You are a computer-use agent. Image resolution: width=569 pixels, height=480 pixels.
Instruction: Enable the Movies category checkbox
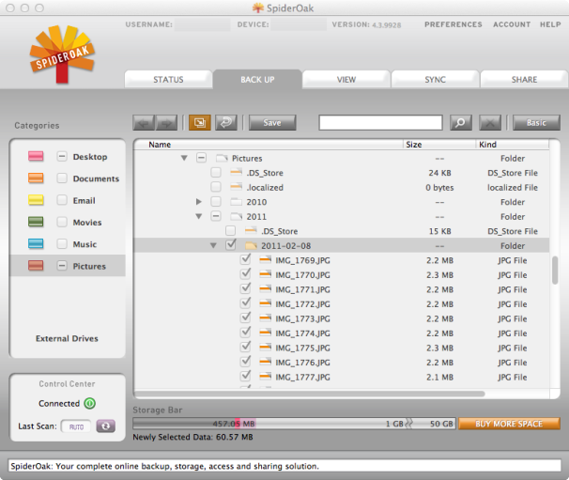point(62,222)
